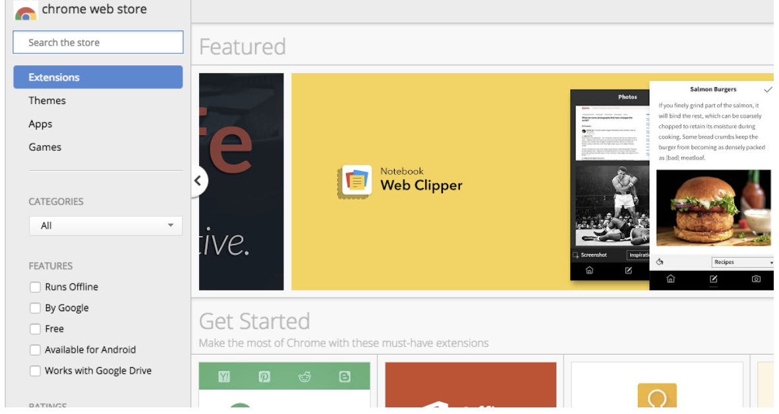Viewport: 779px width, 414px height.
Task: Click the Salmon Burgers note title
Action: (x=713, y=90)
